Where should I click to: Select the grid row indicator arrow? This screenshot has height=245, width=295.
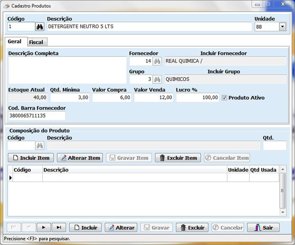tap(10, 178)
